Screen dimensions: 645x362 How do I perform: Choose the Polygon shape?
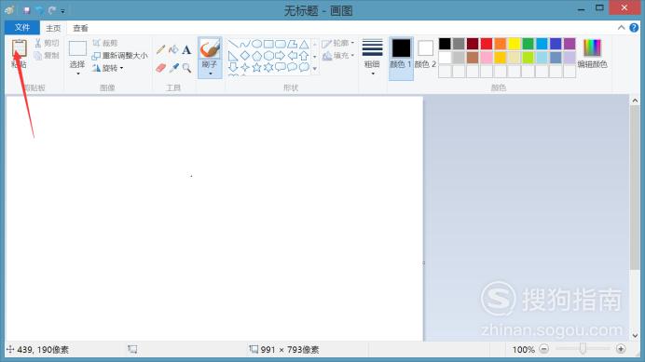pos(292,44)
